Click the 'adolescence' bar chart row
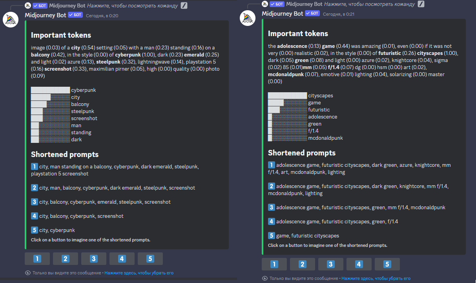 [x=303, y=117]
